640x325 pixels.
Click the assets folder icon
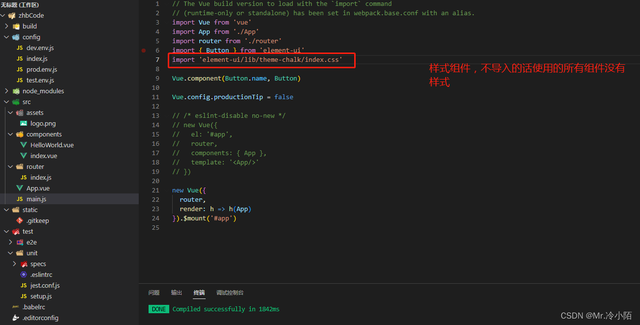click(x=20, y=112)
